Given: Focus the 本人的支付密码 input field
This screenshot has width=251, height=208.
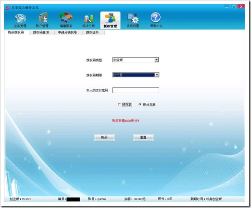Looking at the screenshot, I should pyautogui.click(x=136, y=90).
